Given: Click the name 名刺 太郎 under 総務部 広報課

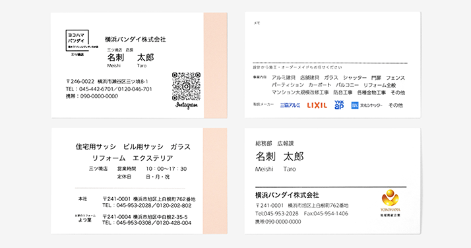Looking at the screenshot, I should point(280,156).
